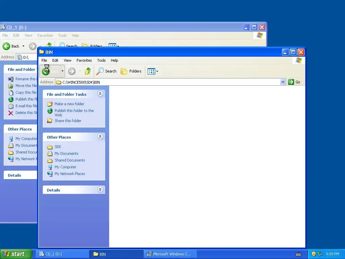Click the Share this folder icon
The height and width of the screenshot is (259, 345).
(x=50, y=121)
